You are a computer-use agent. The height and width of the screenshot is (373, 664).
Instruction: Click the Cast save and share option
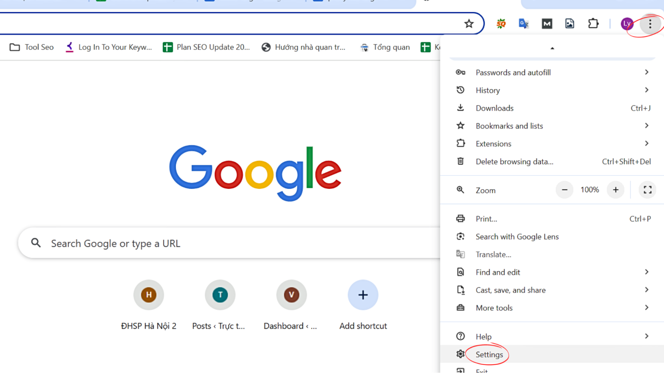pyautogui.click(x=510, y=290)
